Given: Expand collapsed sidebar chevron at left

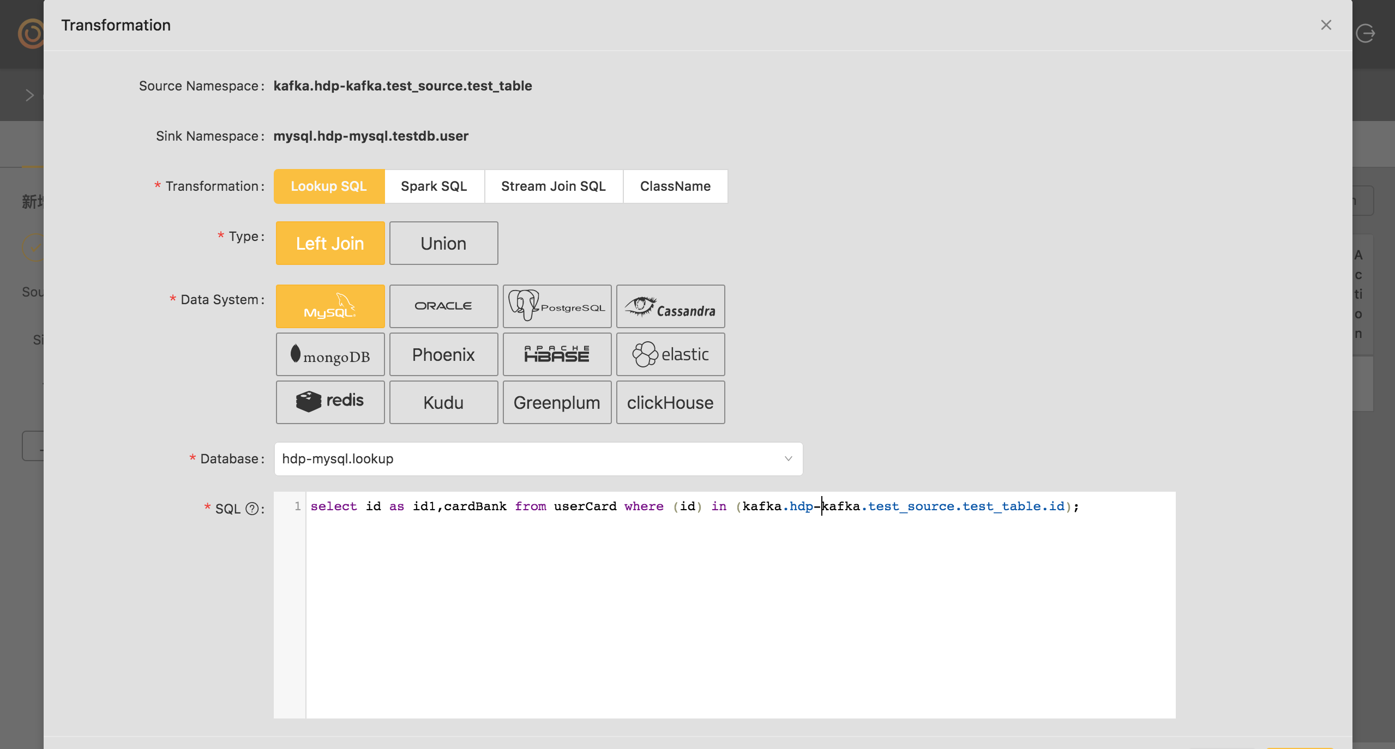Looking at the screenshot, I should click(x=29, y=95).
